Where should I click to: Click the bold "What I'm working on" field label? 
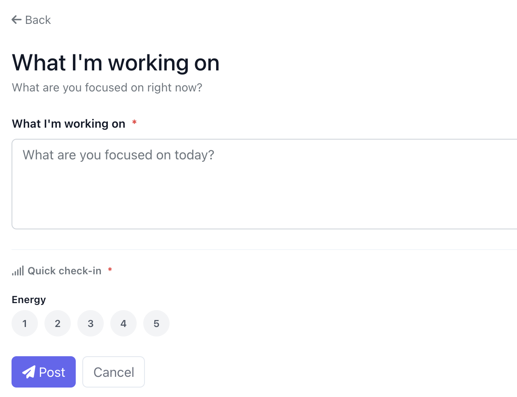[68, 124]
